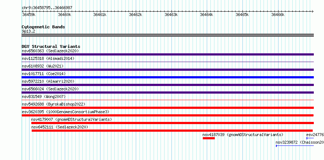Open nsv4187039 (gnomADStructuralVariants) label
This screenshot has height=160, width=324.
point(243,135)
